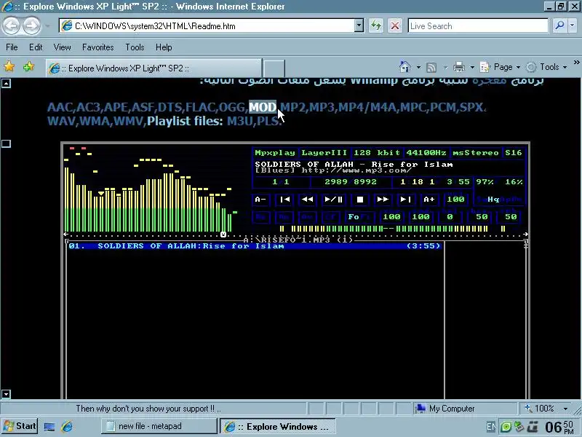Click the scrollbar down arrow
This screenshot has height=437, width=582.
click(6, 394)
